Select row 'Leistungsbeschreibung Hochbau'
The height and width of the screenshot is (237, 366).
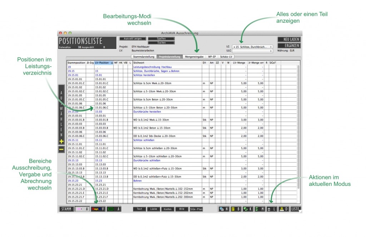coord(182,67)
